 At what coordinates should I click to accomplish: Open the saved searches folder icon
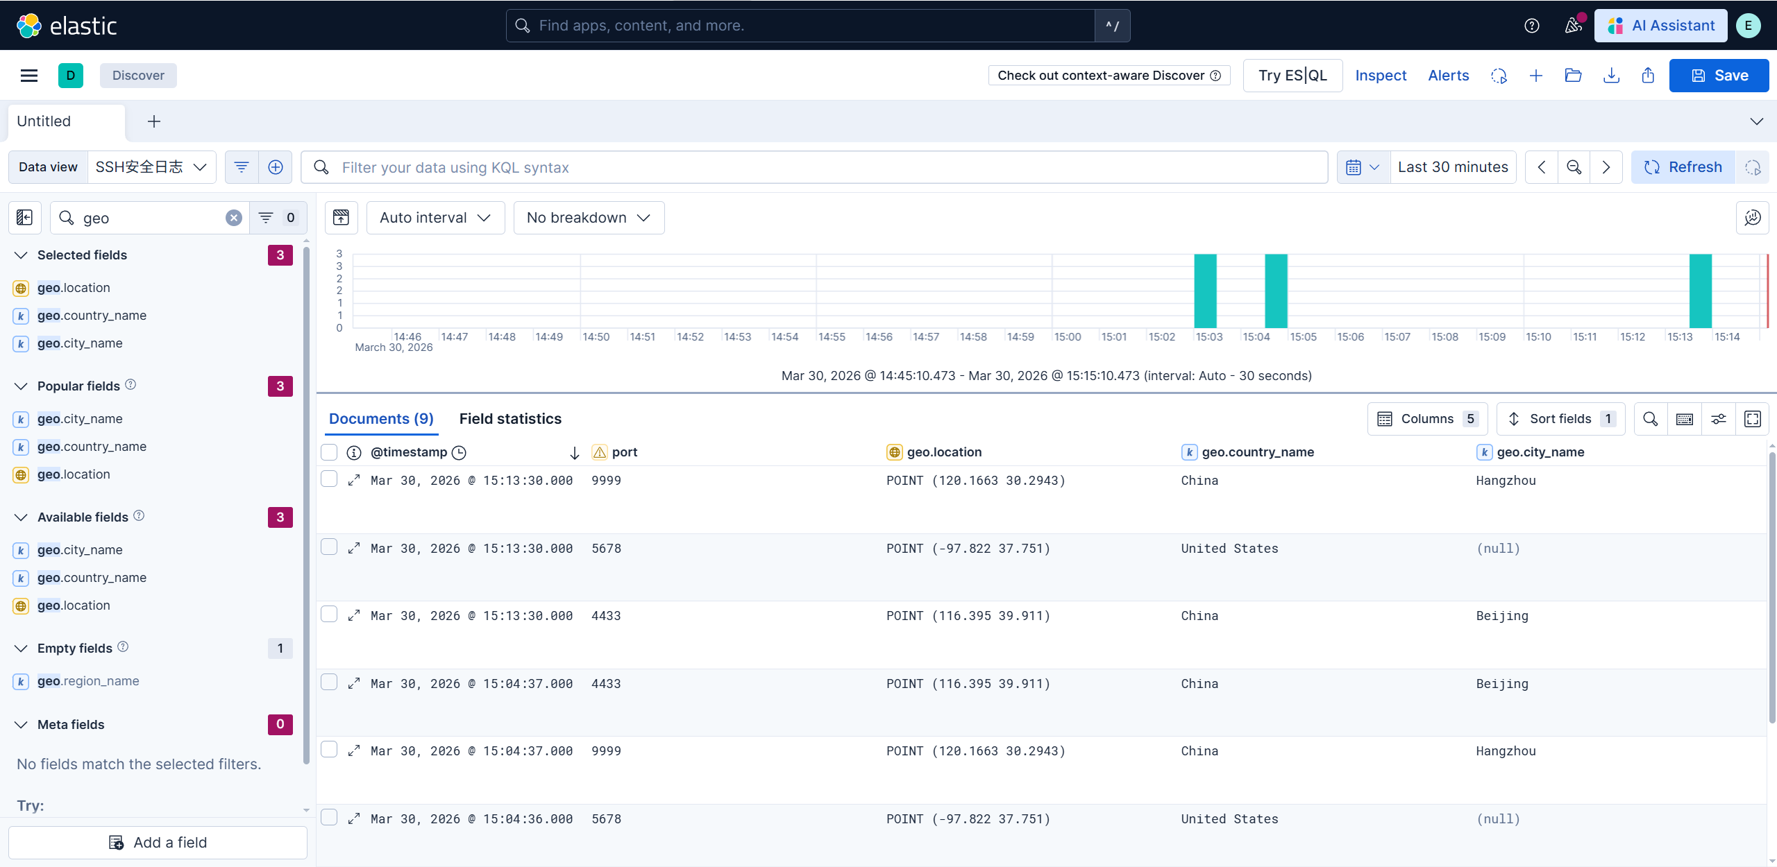point(1573,76)
